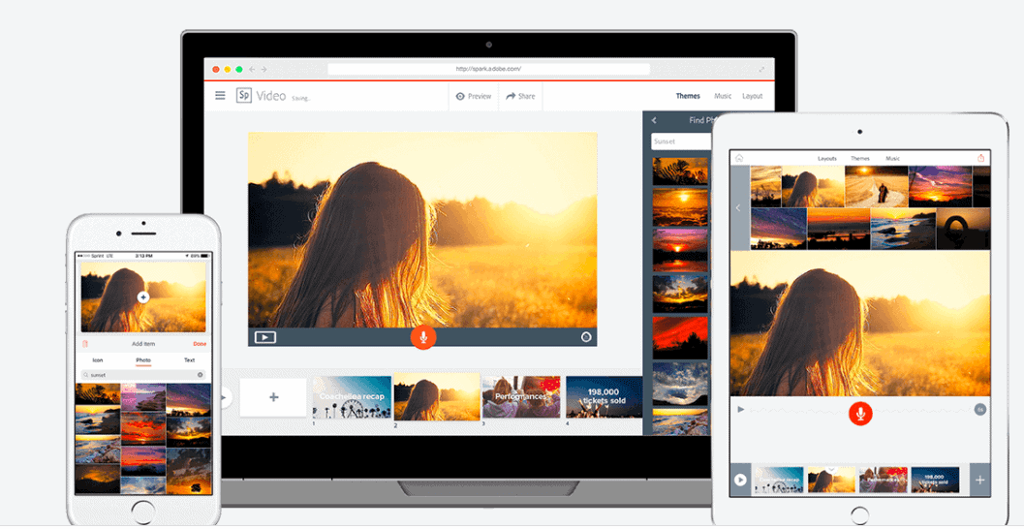The width and height of the screenshot is (1024, 529).
Task: Switch to the Themes tab on the laptop
Action: click(688, 96)
